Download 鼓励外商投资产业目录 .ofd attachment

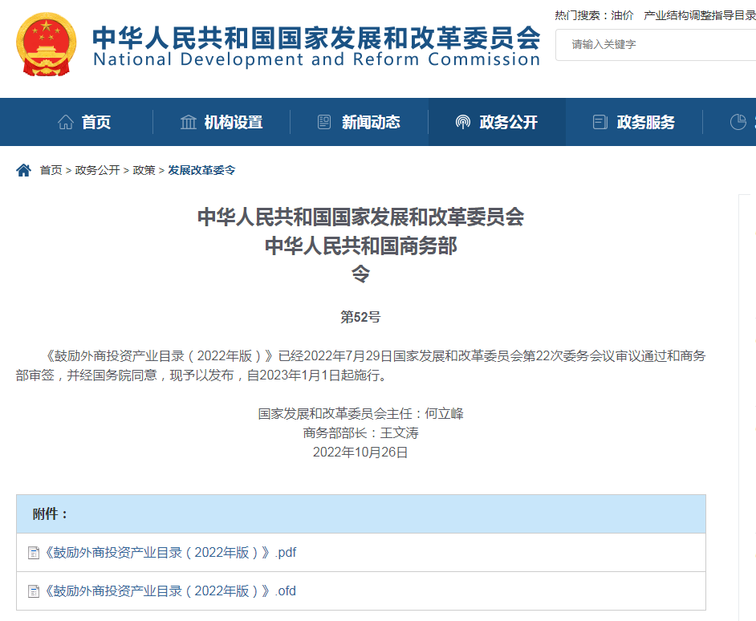tap(170, 591)
